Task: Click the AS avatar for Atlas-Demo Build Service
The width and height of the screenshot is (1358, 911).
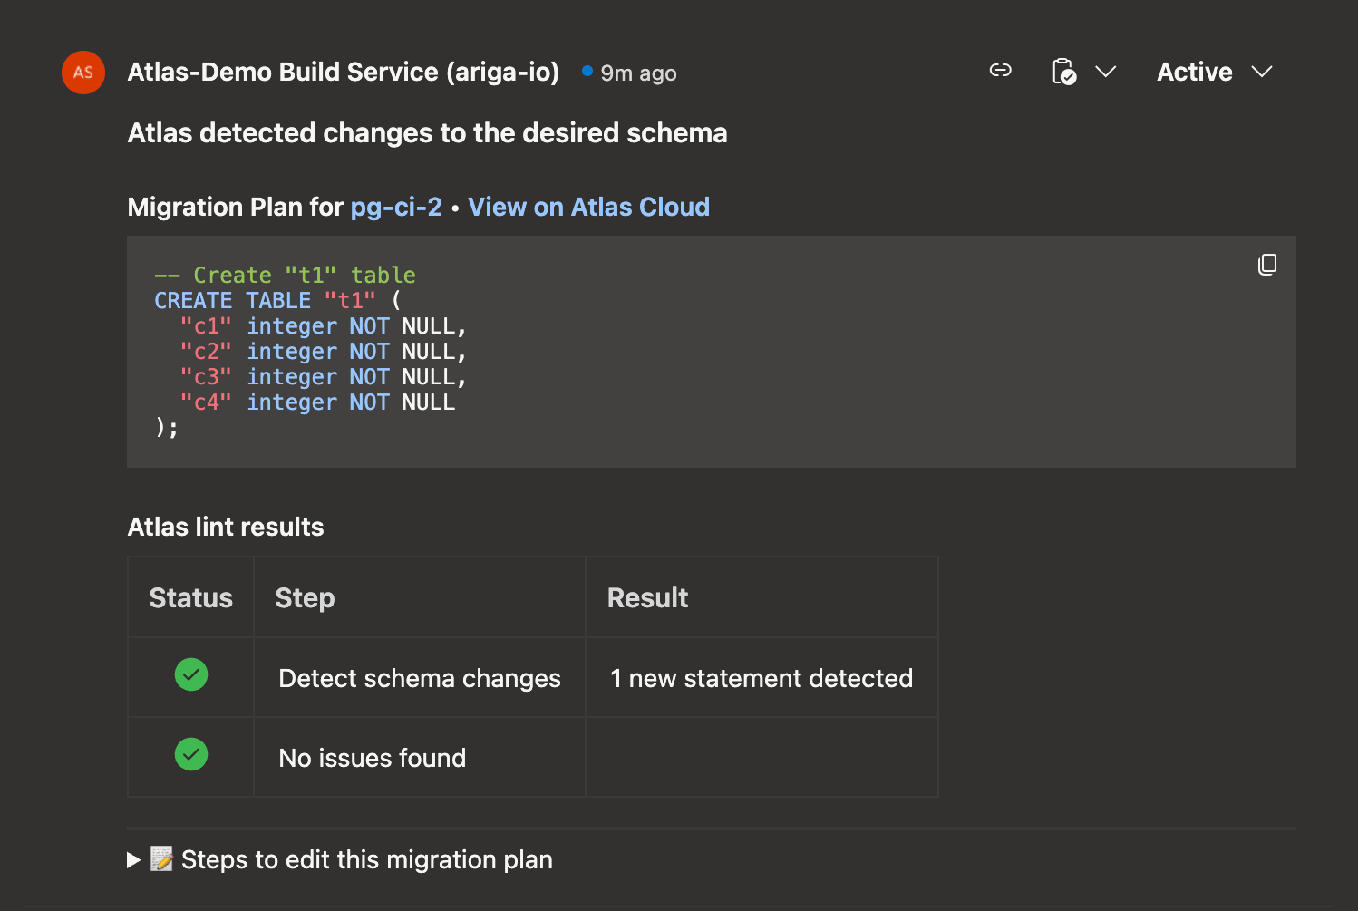Action: pos(82,73)
